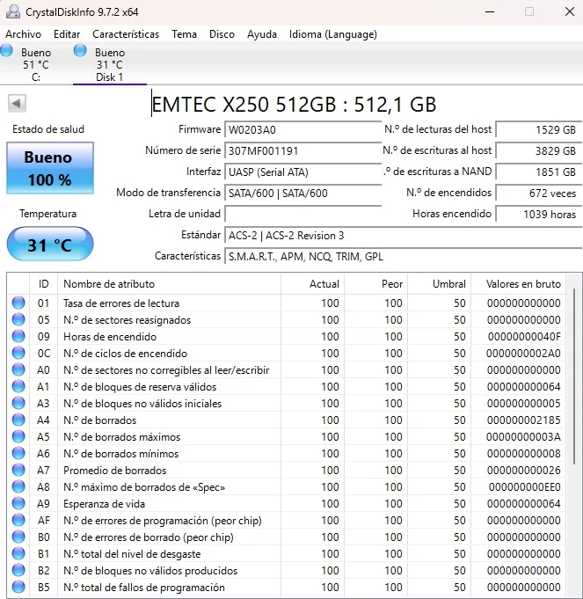Click the Umbral column header
The width and height of the screenshot is (583, 599).
(440, 284)
